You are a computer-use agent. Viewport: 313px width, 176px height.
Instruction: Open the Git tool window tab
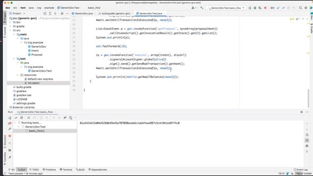coord(12,170)
